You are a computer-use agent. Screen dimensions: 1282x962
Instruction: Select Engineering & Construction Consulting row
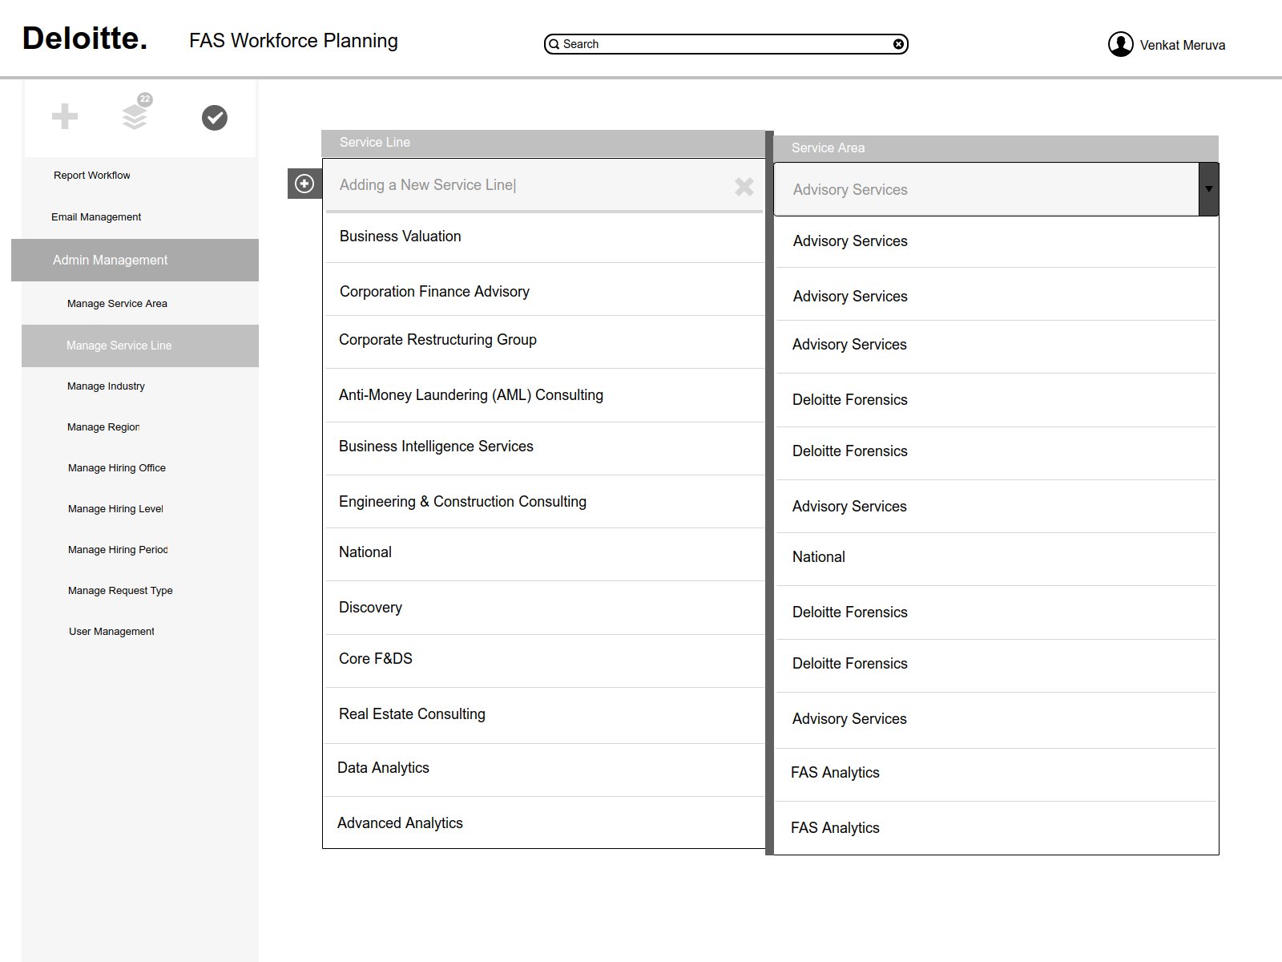(x=545, y=502)
